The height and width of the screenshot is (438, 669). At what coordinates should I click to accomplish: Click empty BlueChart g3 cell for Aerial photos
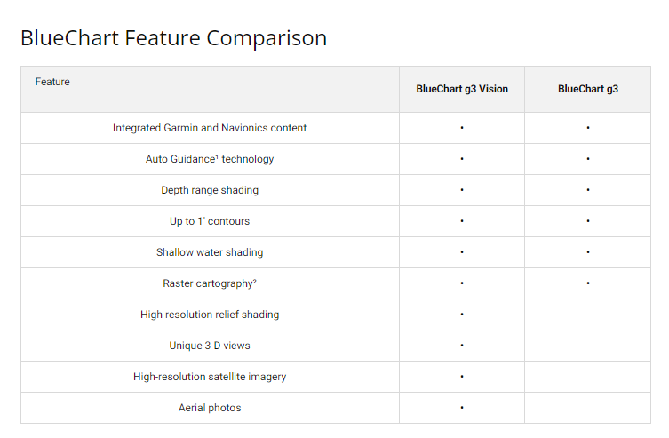tap(588, 408)
